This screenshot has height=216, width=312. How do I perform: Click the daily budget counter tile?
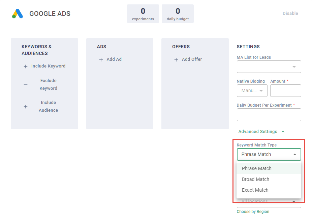178,14
